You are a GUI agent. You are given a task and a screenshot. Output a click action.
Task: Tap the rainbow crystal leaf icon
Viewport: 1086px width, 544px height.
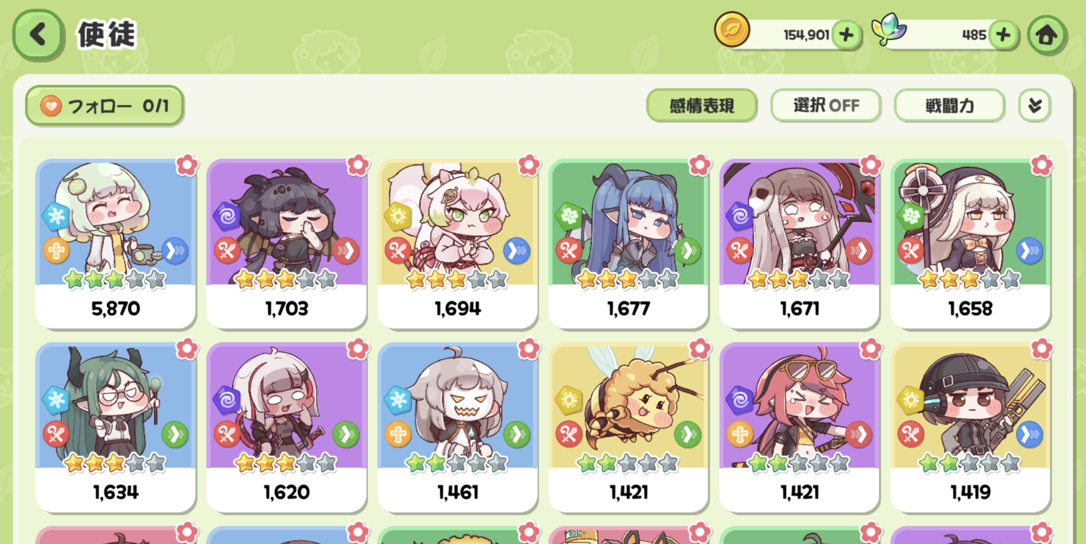[889, 29]
